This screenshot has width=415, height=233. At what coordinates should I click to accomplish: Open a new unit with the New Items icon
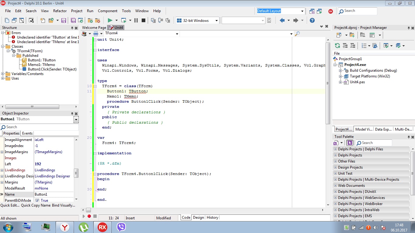[x=43, y=20]
